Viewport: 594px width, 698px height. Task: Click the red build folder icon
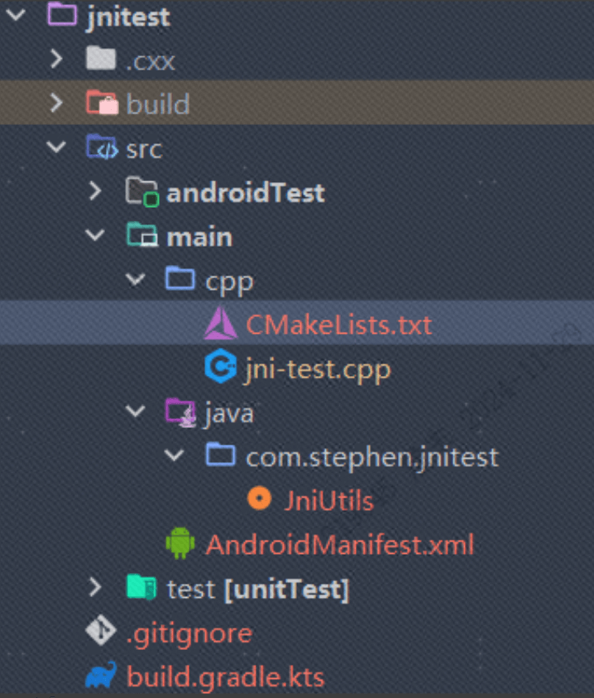coord(103,103)
